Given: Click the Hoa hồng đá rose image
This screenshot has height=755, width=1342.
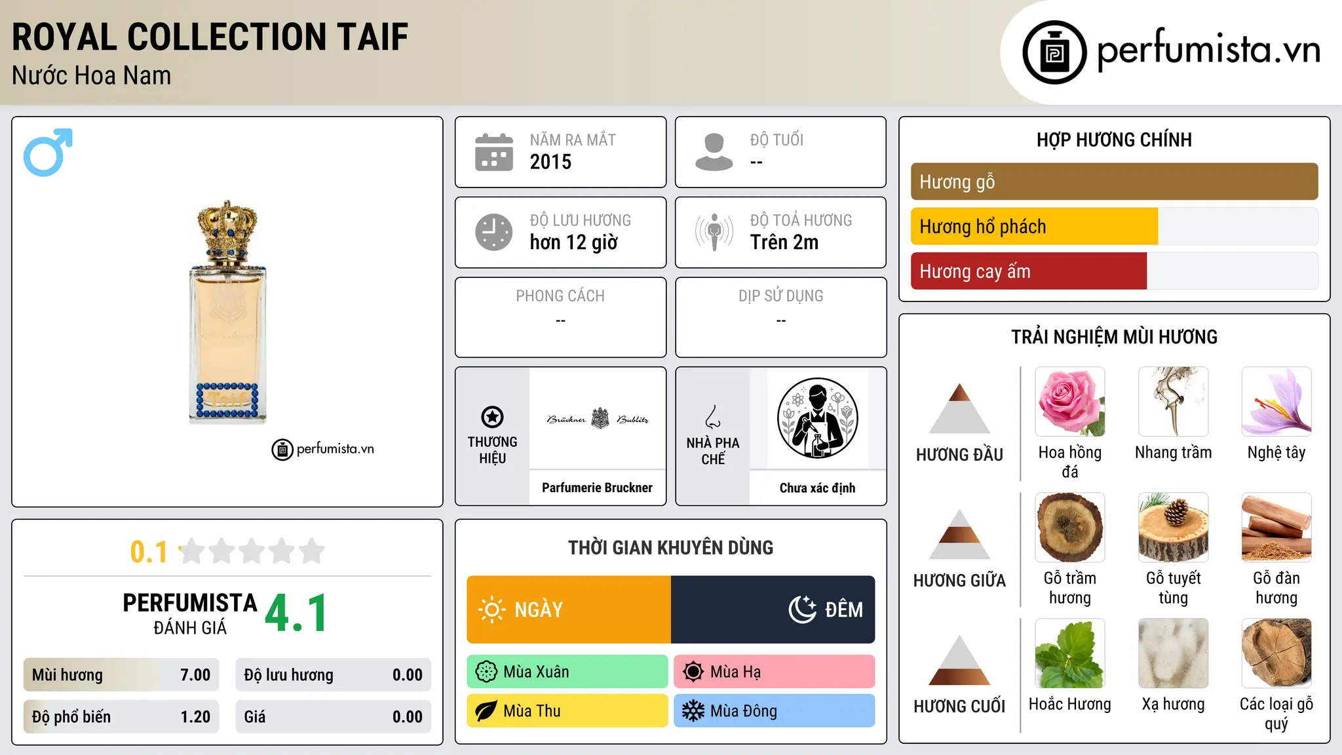Looking at the screenshot, I should [x=1070, y=402].
